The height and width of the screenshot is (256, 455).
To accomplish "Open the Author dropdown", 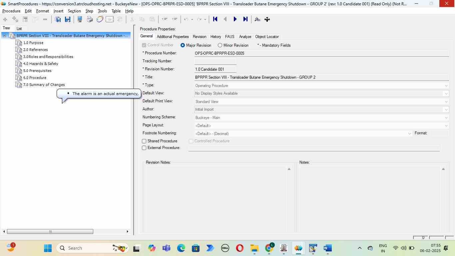I will (446, 110).
